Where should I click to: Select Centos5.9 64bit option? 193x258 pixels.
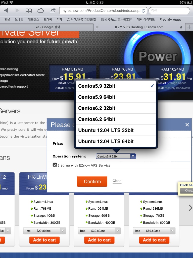(x=116, y=97)
